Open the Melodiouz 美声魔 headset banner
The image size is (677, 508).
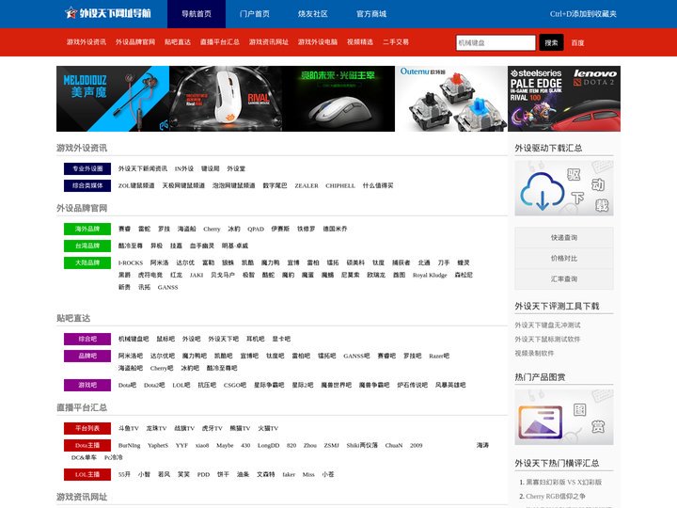point(113,99)
